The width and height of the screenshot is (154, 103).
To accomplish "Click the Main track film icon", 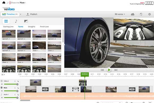I will 2,88.
